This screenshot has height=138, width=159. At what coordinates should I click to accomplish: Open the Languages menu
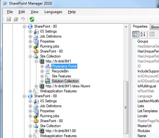(x=53, y=12)
